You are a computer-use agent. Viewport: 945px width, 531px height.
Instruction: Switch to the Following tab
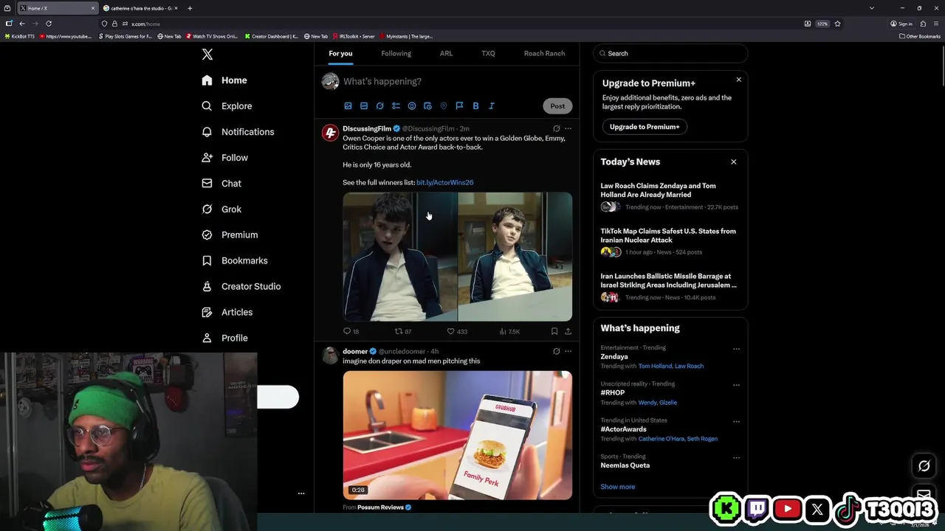pos(396,53)
